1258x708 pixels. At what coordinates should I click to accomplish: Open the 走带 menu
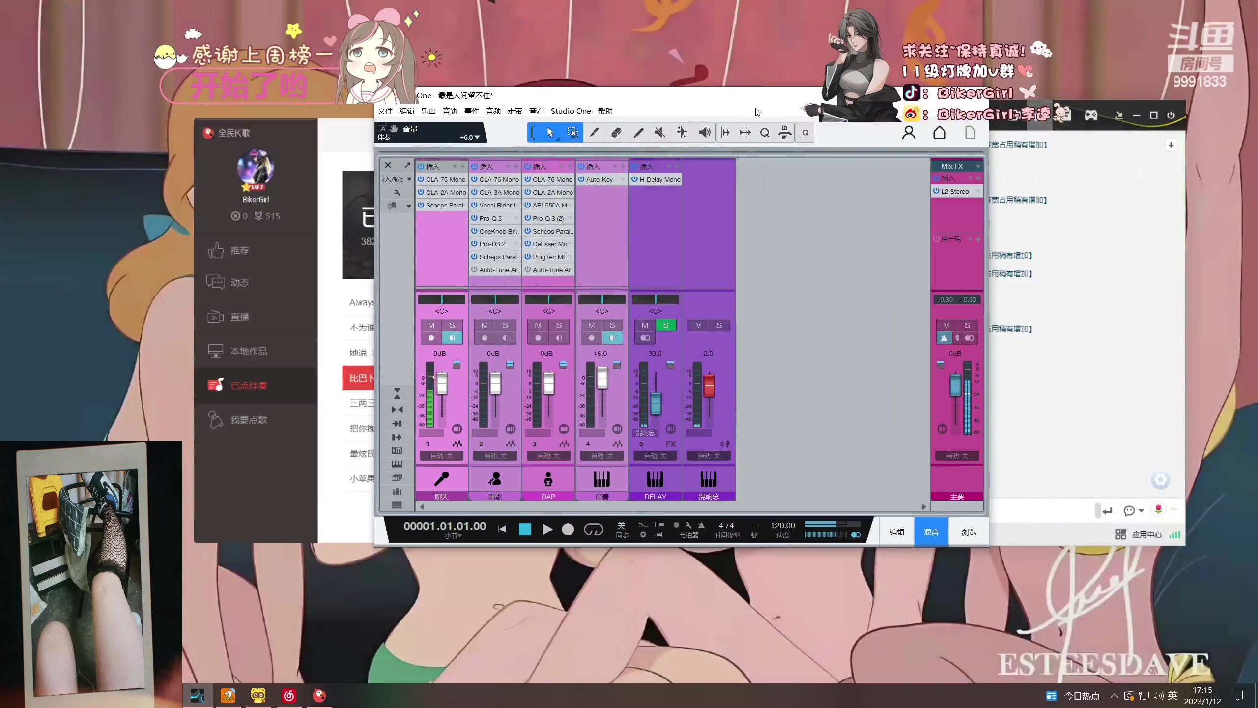515,111
